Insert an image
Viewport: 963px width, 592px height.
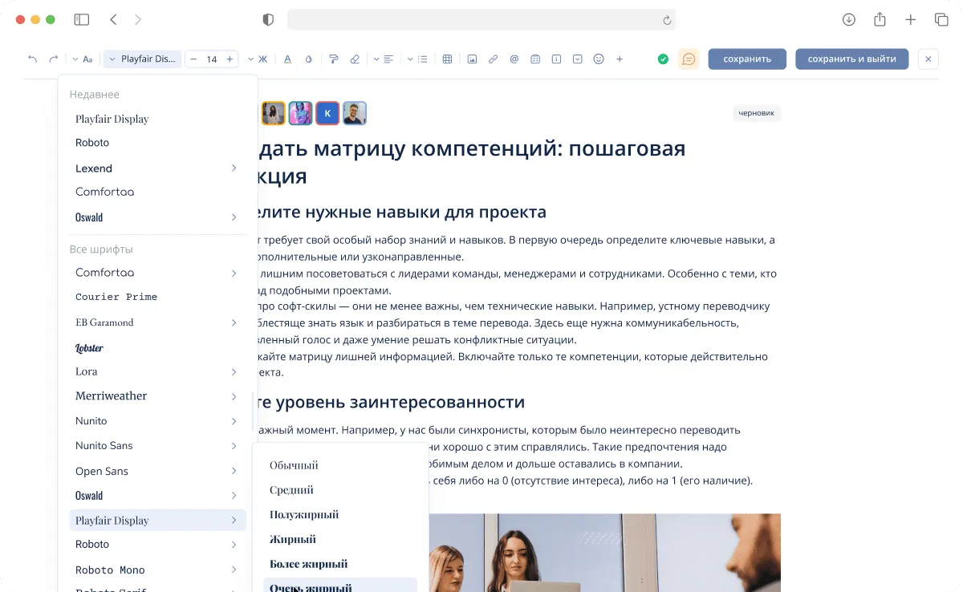point(472,59)
